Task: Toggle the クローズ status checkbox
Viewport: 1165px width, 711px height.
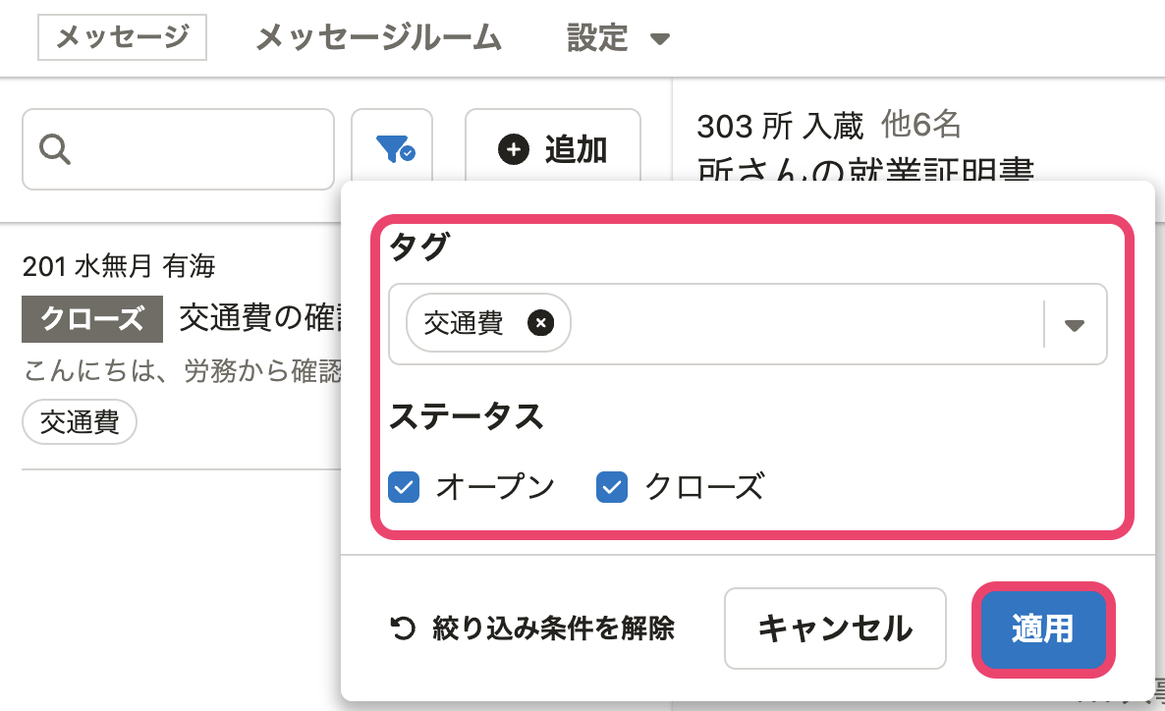Action: tap(612, 486)
